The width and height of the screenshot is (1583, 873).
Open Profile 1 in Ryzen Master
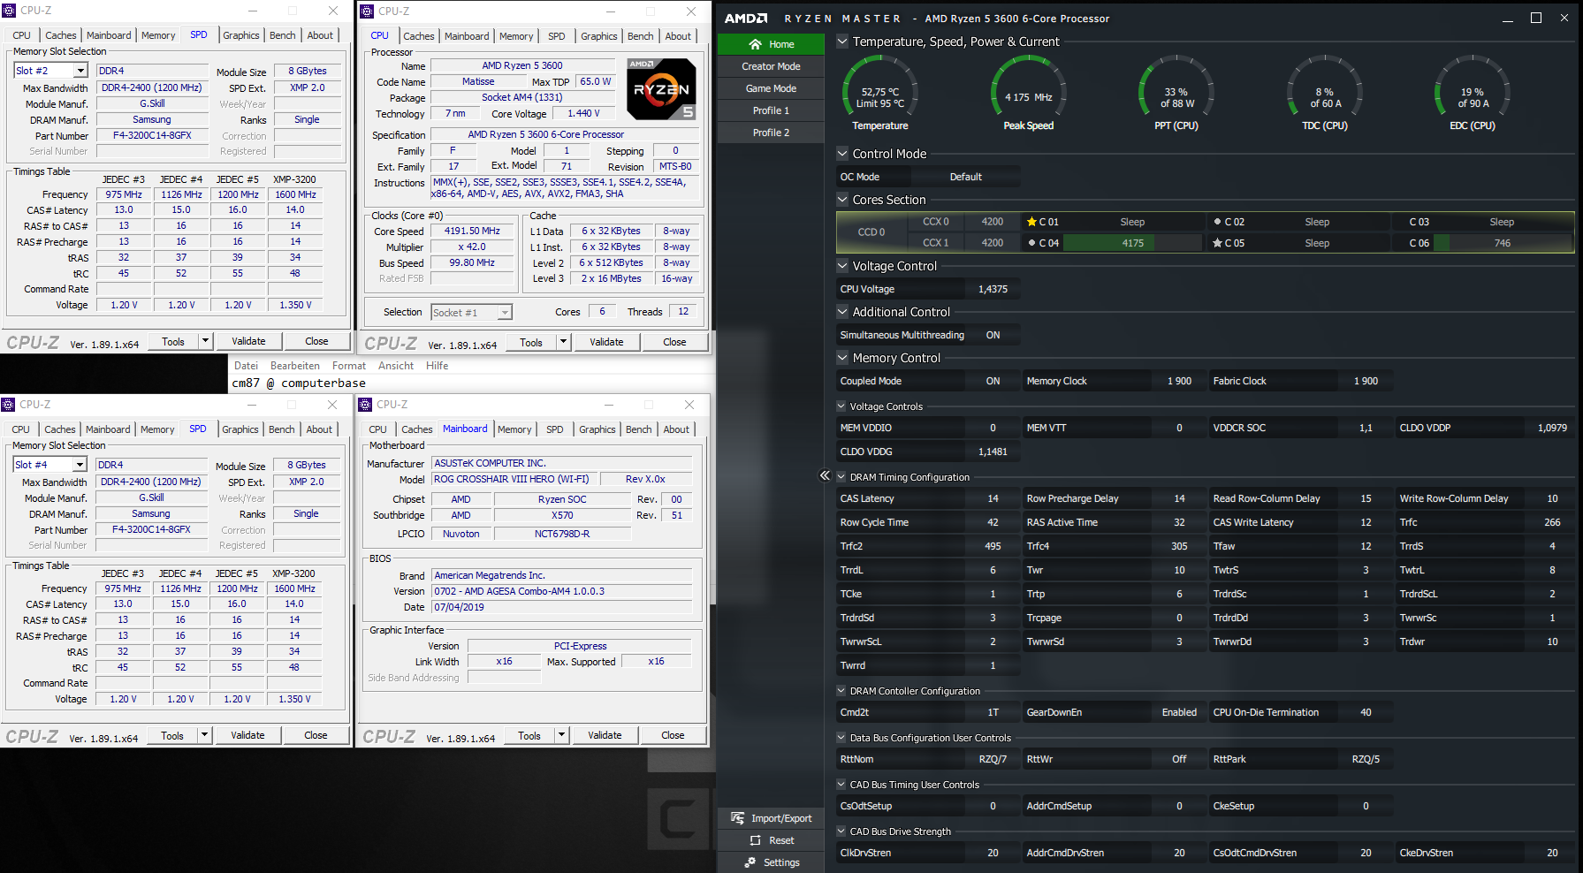[771, 110]
